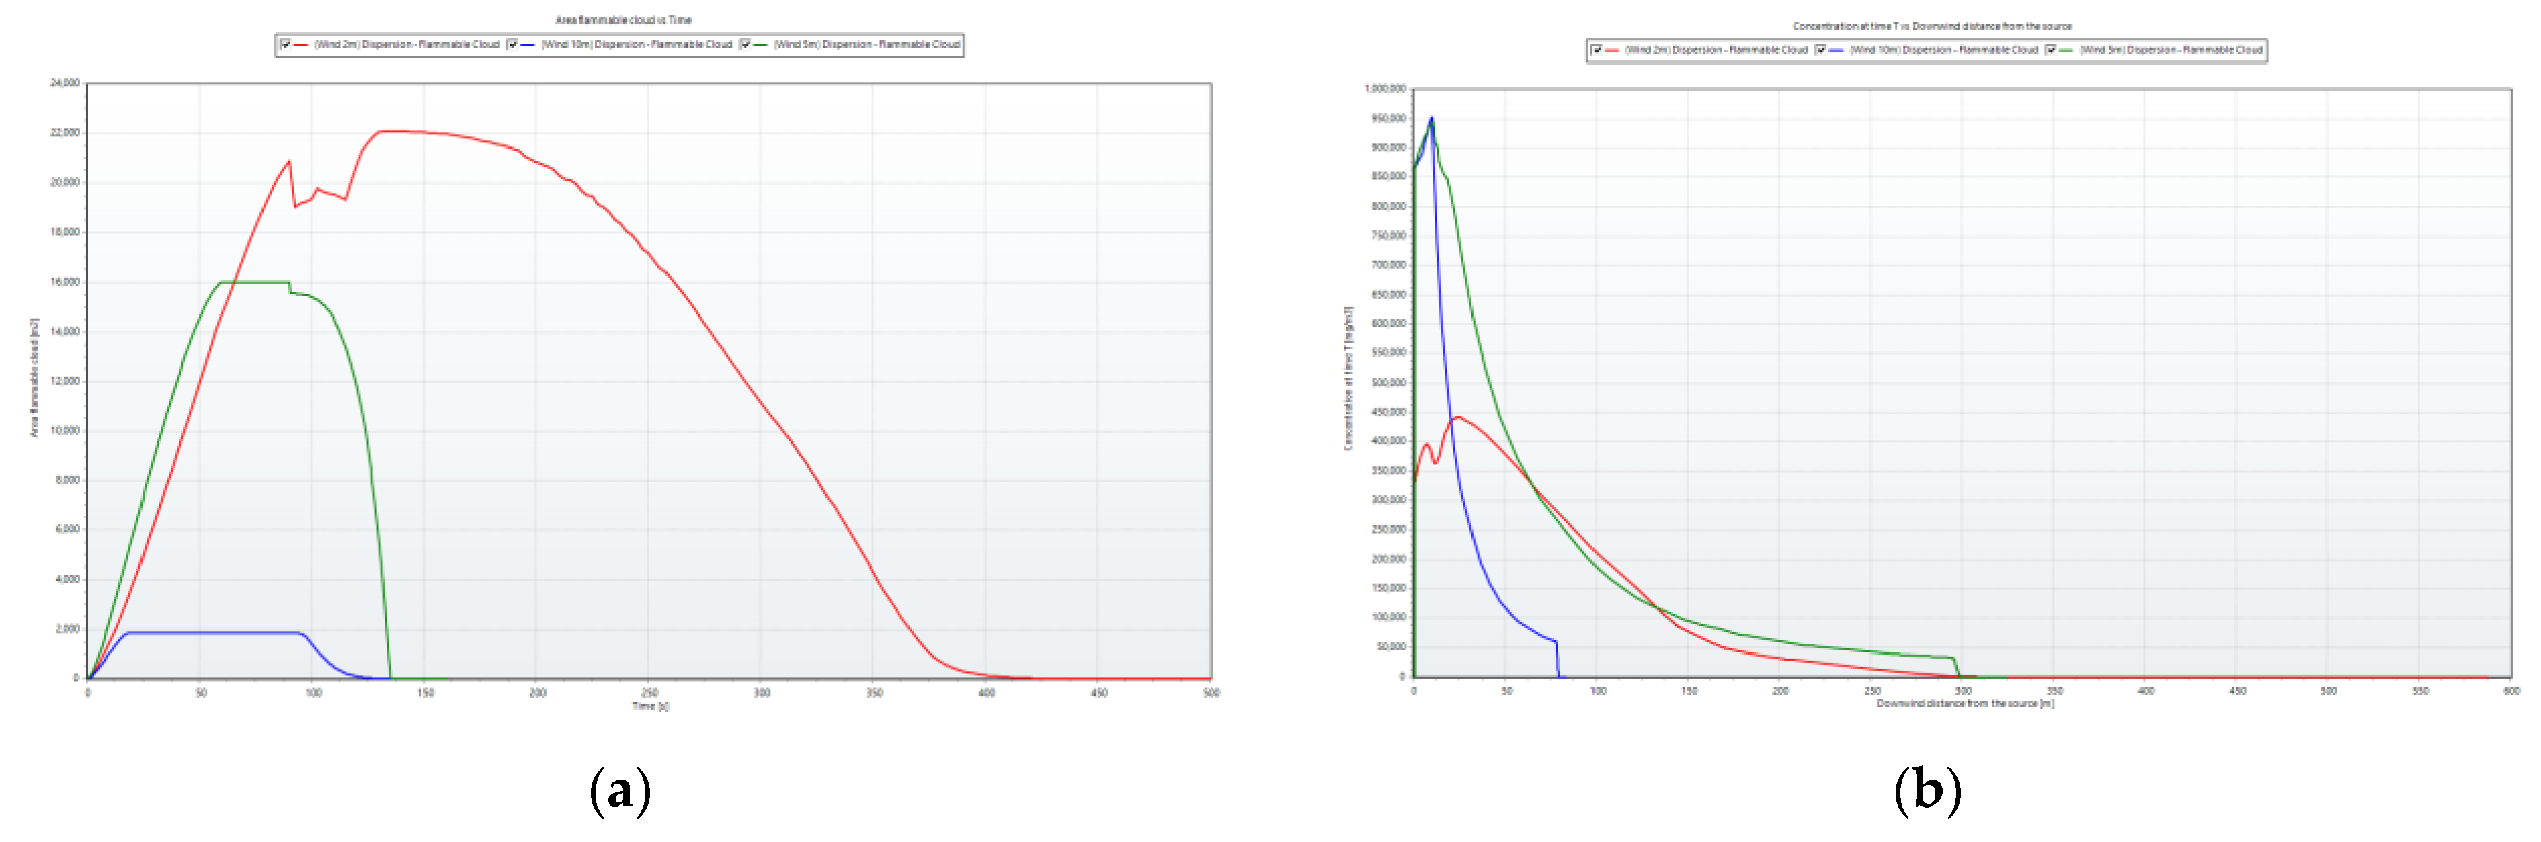This screenshot has width=2541, height=842.
Task: Click the Wind 10m label in right legend
Action: click(x=1943, y=50)
